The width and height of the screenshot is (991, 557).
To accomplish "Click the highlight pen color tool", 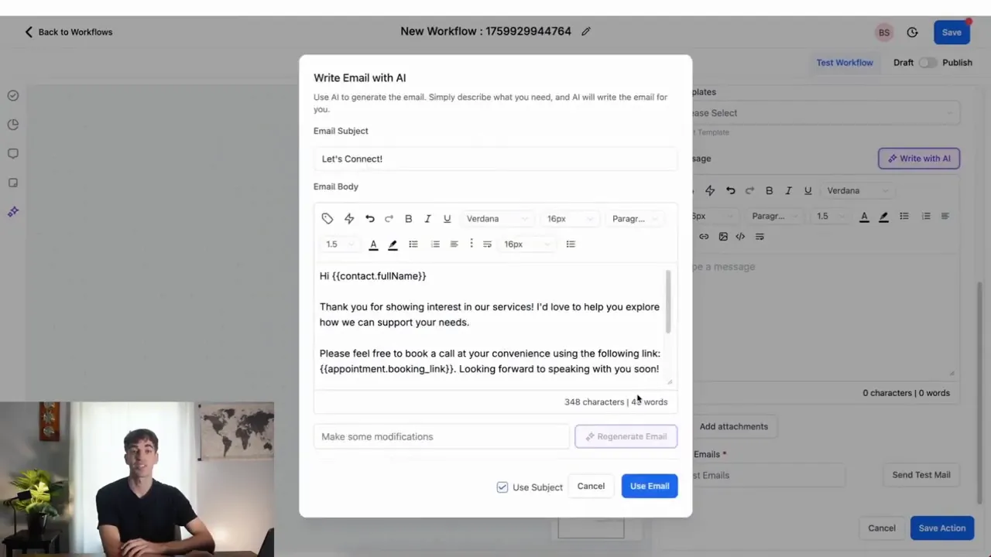I will [x=393, y=244].
